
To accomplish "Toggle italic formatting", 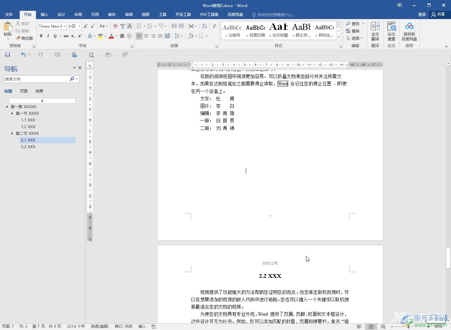I will point(48,36).
